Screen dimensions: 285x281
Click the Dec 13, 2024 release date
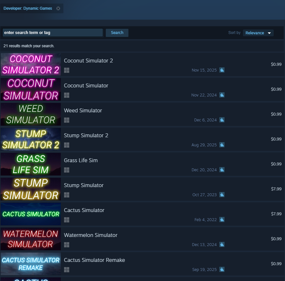204,244
